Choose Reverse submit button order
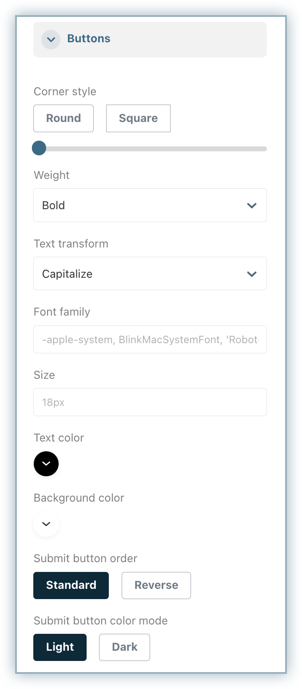This screenshot has width=302, height=689. 156,585
